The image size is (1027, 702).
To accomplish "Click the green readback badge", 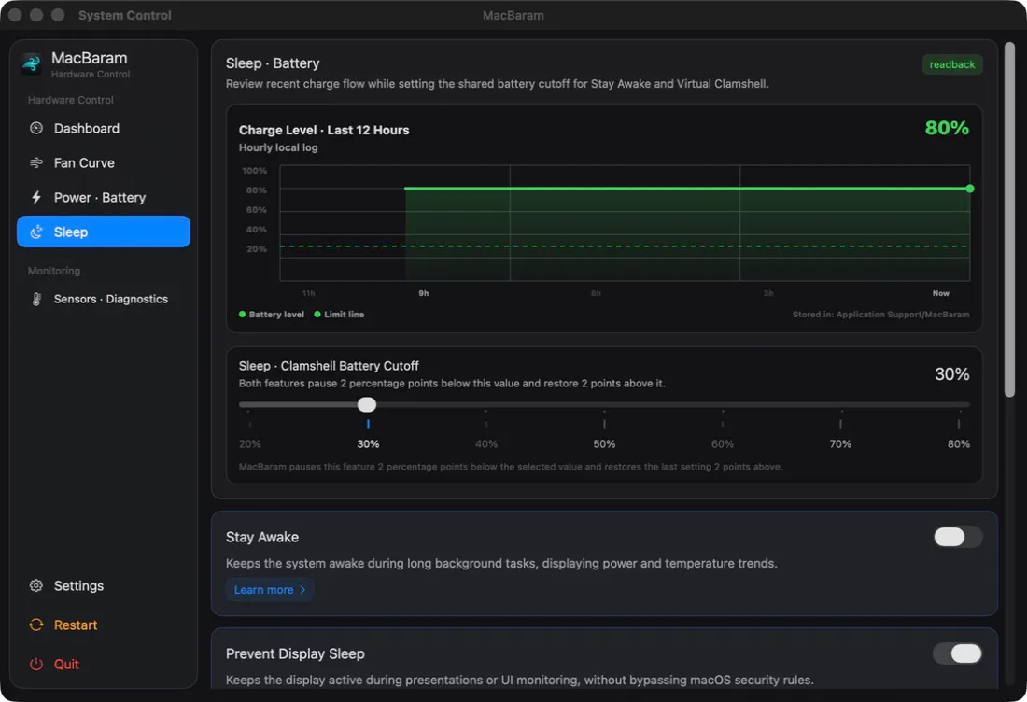I will point(951,64).
